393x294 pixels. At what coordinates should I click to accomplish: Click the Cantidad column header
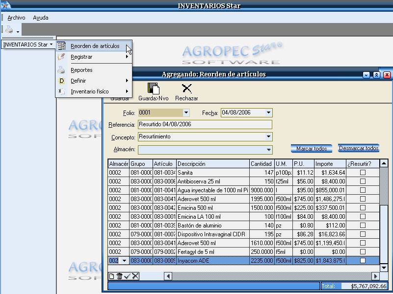pos(262,164)
